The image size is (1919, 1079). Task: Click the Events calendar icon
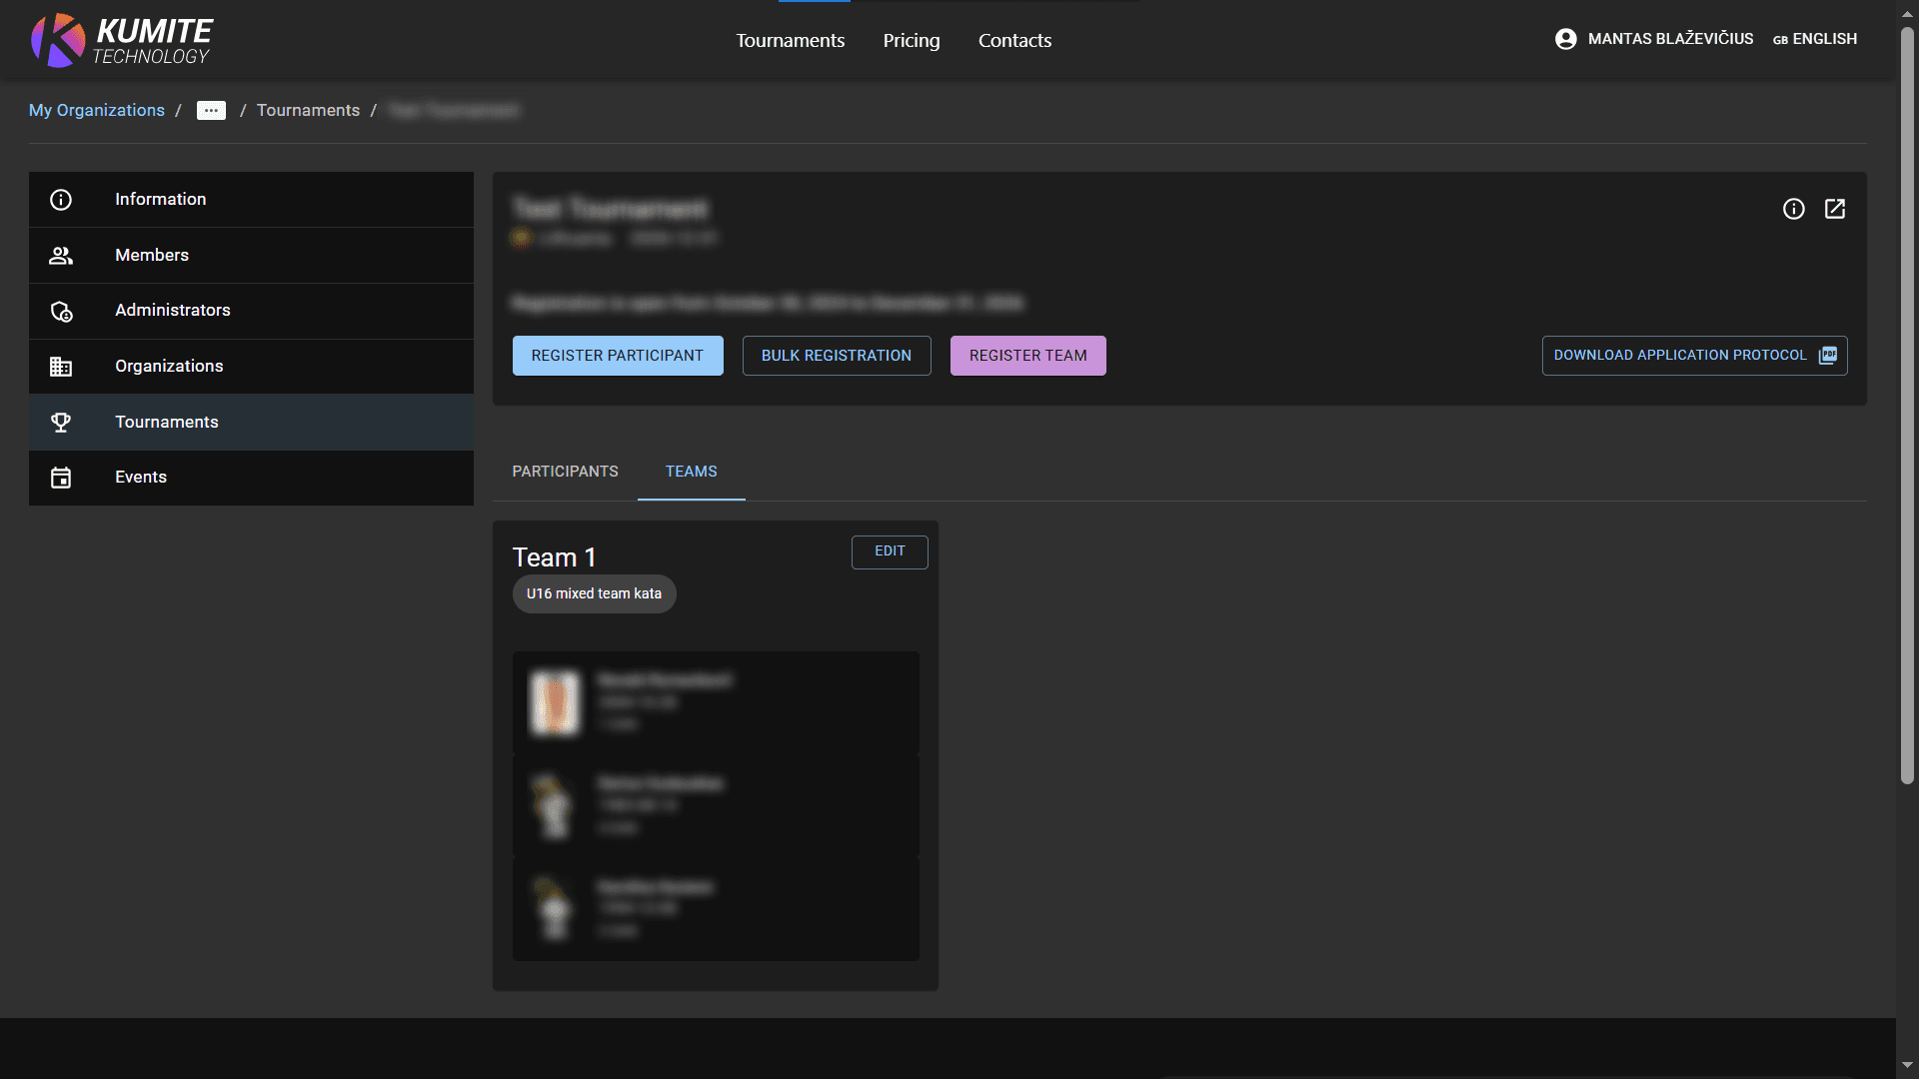click(61, 478)
